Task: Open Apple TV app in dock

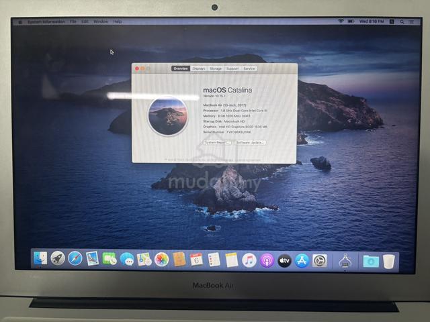Action: pyautogui.click(x=284, y=261)
